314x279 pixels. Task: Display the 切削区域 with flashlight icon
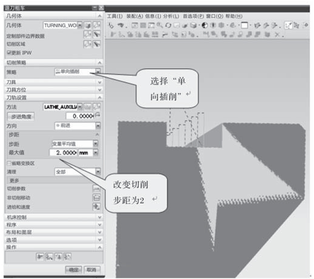pos(97,44)
